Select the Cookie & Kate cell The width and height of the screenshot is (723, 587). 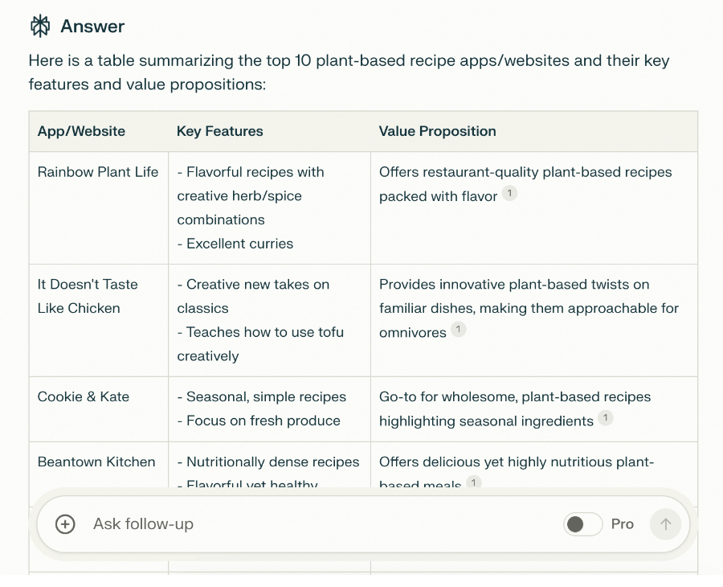(83, 396)
